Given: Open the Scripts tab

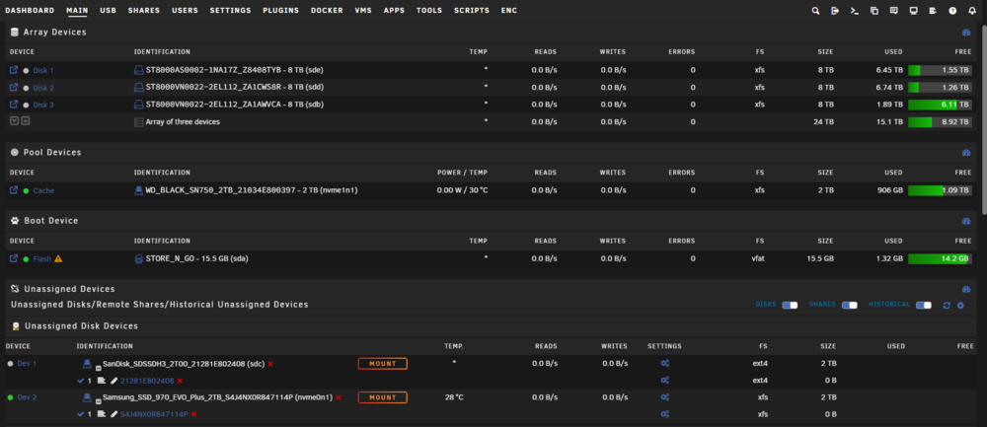Looking at the screenshot, I should click(x=472, y=11).
